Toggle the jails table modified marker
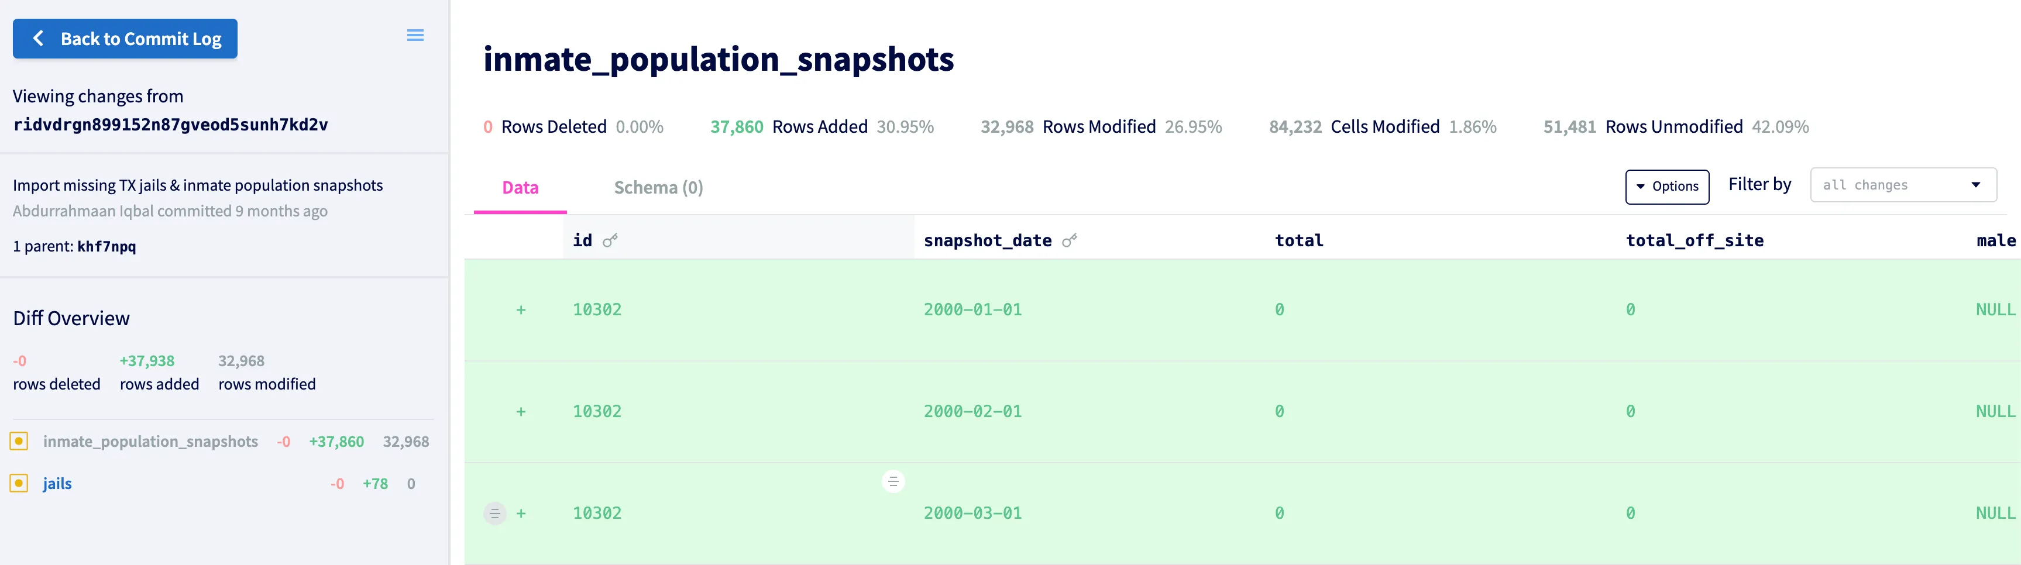Image resolution: width=2021 pixels, height=565 pixels. 19,483
